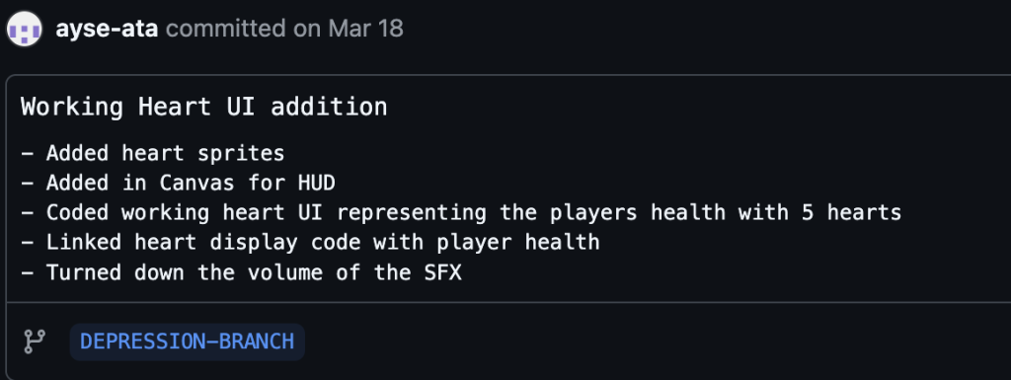Click the word 'Heart' in commit title
Screen dimensions: 1011x380
point(175,107)
